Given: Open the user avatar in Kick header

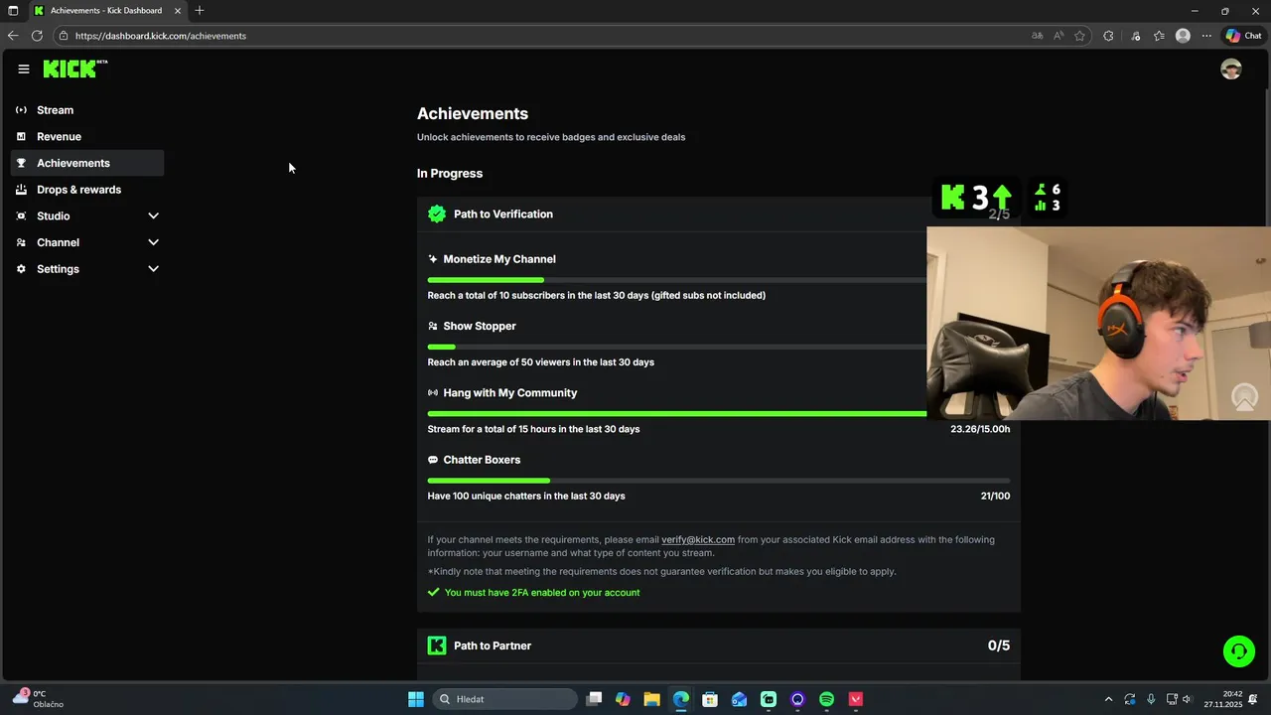Looking at the screenshot, I should 1231,69.
